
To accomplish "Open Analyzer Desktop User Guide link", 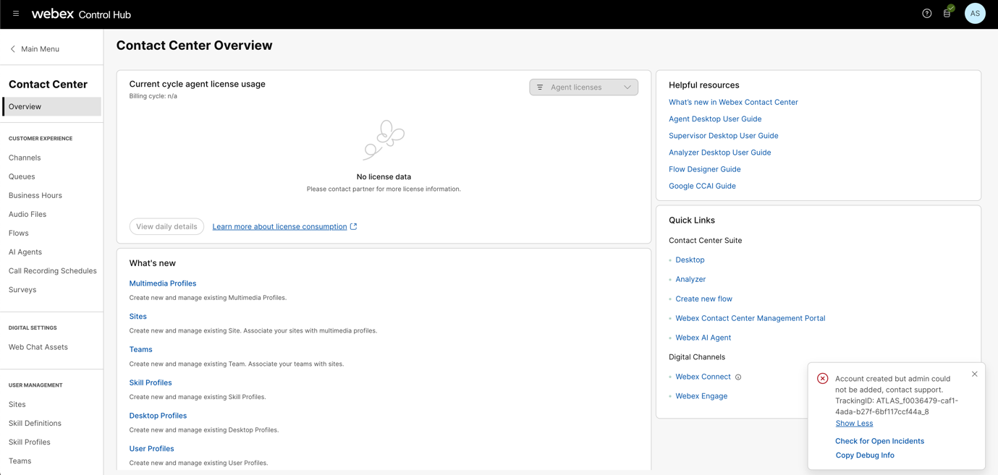I will tap(720, 153).
